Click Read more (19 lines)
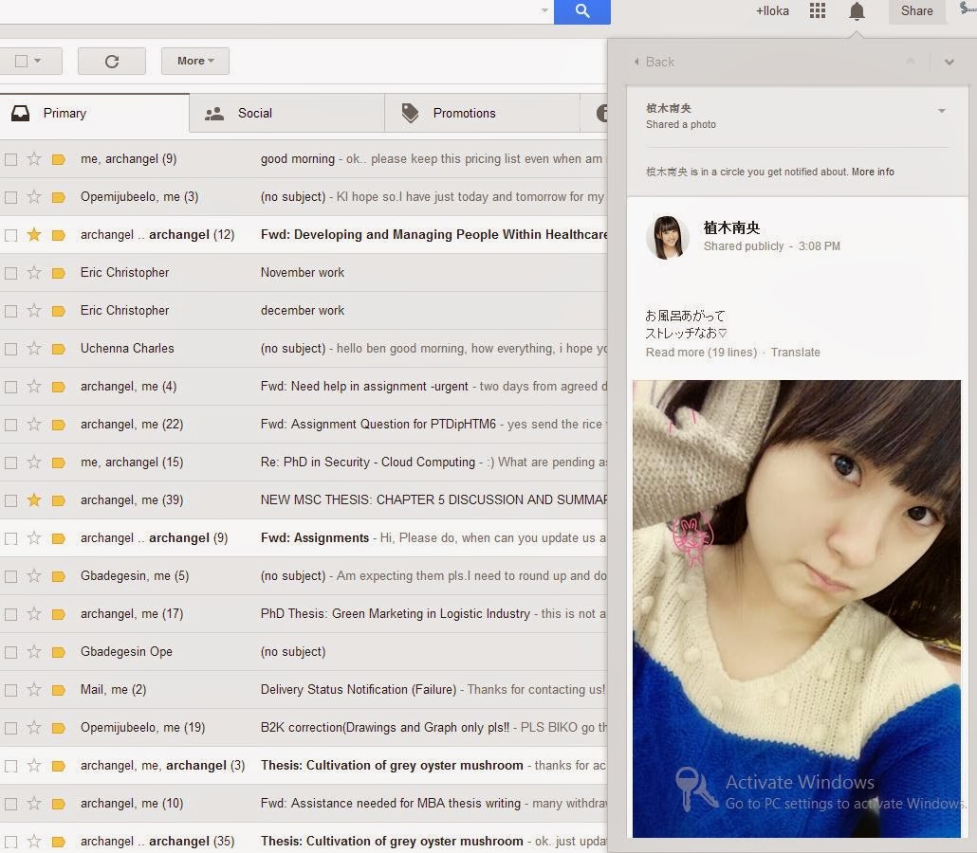 [701, 353]
